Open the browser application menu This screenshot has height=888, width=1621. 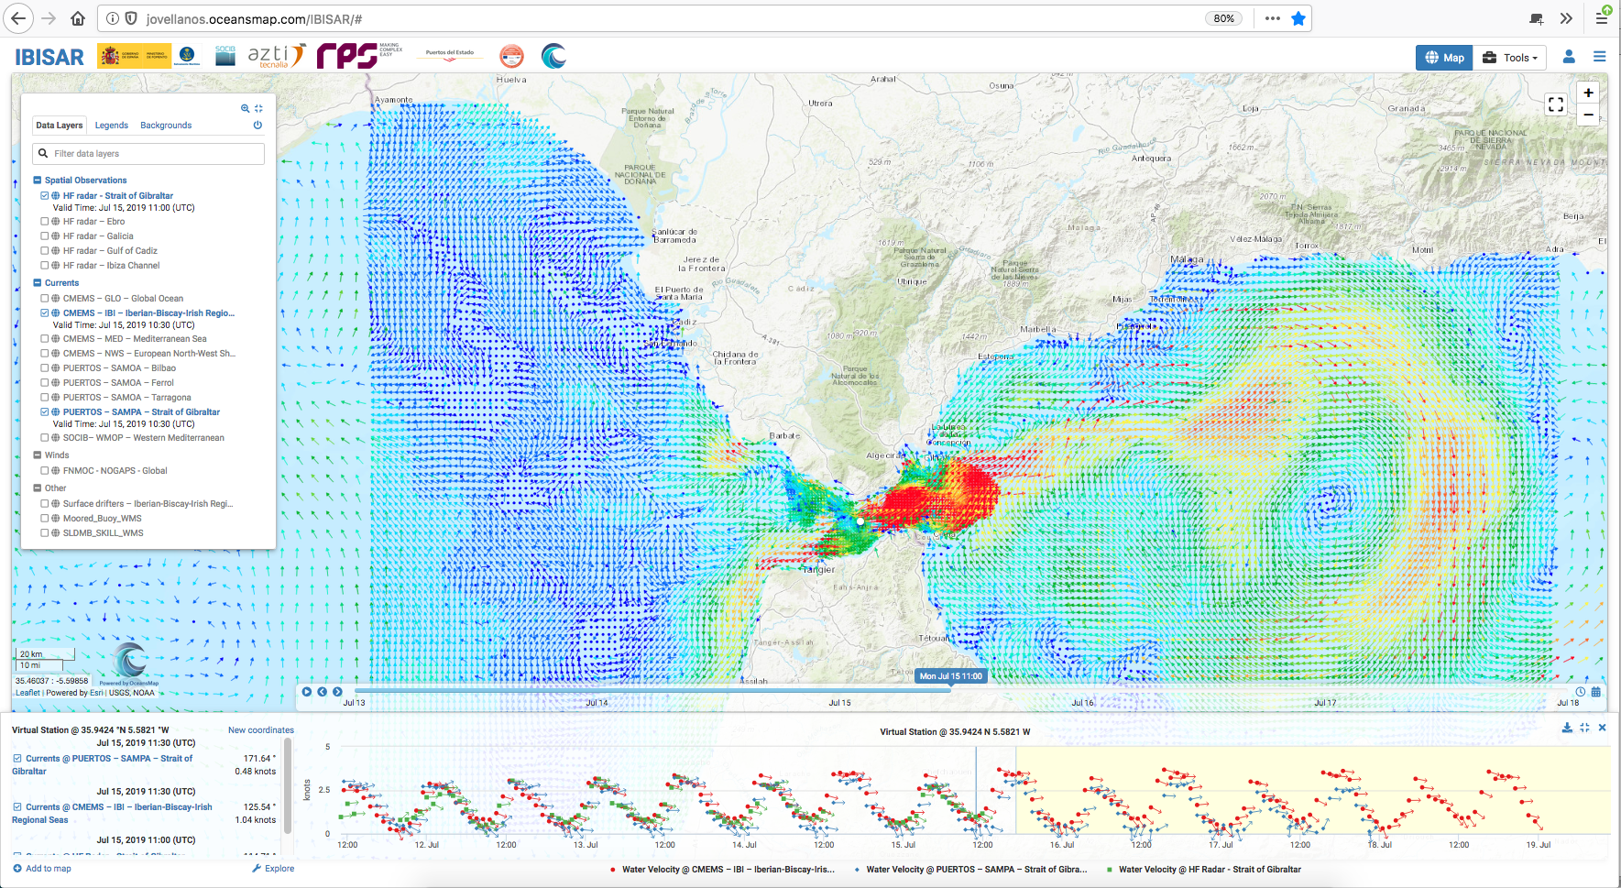(x=1602, y=18)
